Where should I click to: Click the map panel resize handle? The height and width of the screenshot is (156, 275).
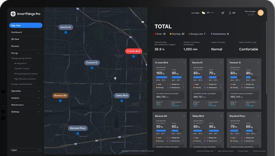point(148,81)
